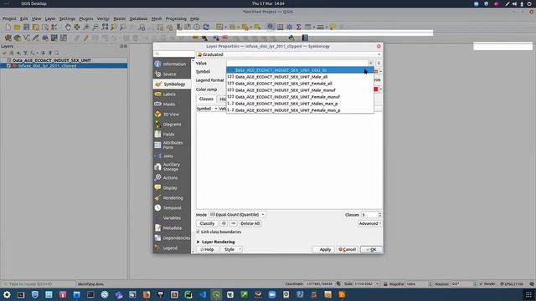Open the Scale dropdown in status bar

[377, 284]
